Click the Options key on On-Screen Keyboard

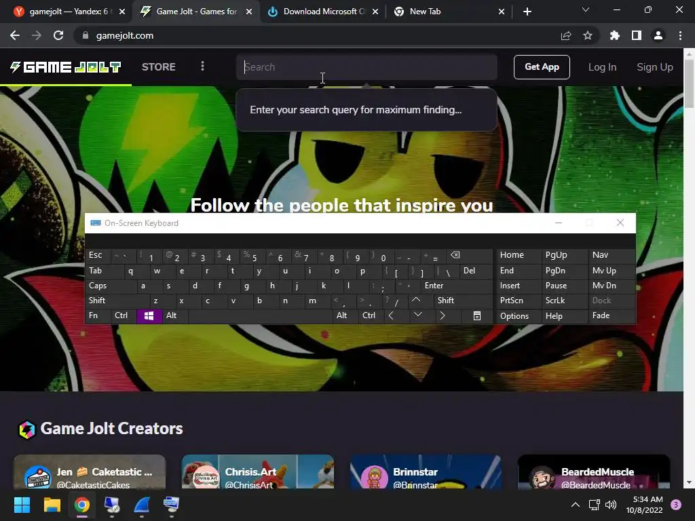(x=518, y=316)
